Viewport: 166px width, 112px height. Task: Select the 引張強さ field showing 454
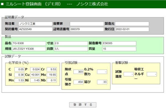pos(78,82)
